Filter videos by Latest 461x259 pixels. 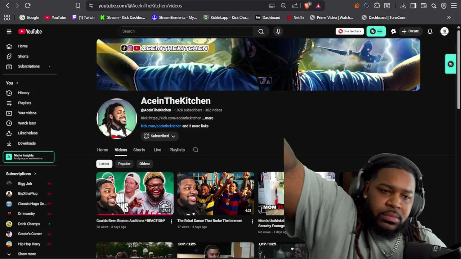pyautogui.click(x=104, y=164)
